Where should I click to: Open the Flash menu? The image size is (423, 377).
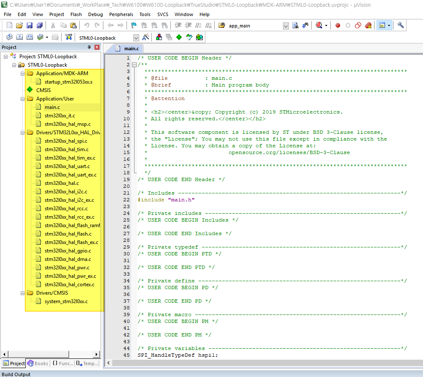[76, 14]
